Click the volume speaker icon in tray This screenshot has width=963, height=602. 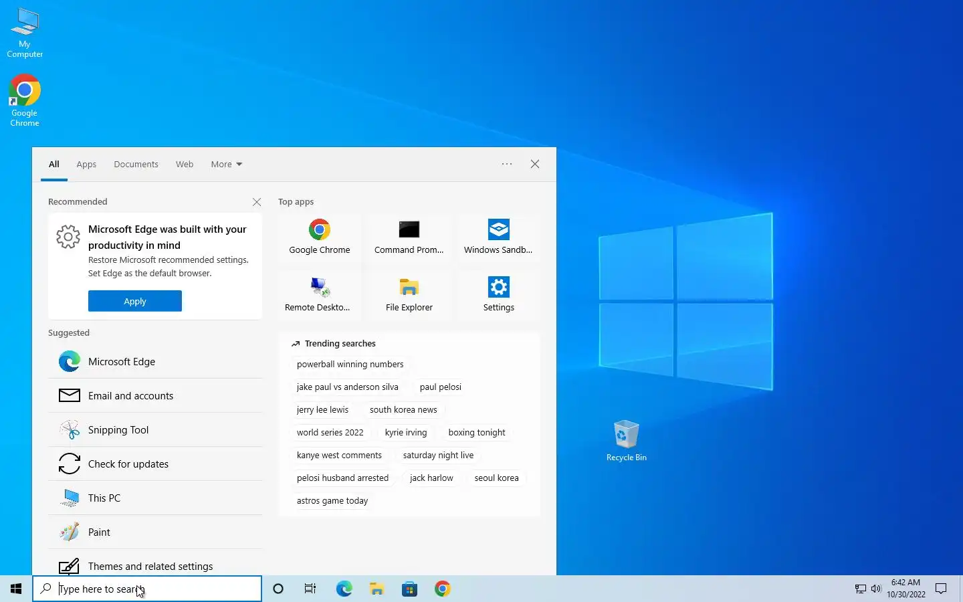pyautogui.click(x=876, y=589)
